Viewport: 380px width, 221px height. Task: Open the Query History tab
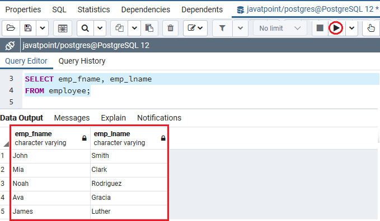point(82,61)
